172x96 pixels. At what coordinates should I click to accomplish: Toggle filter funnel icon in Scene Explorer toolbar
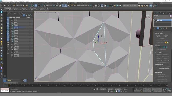24,15
